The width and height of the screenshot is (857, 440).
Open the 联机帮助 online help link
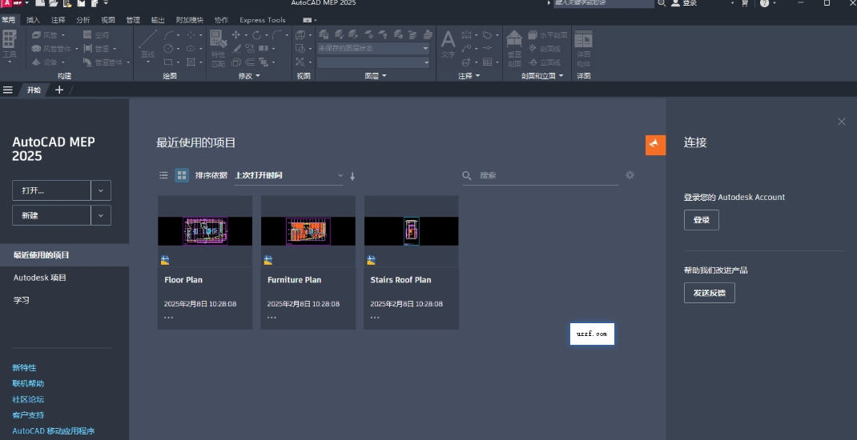point(28,383)
